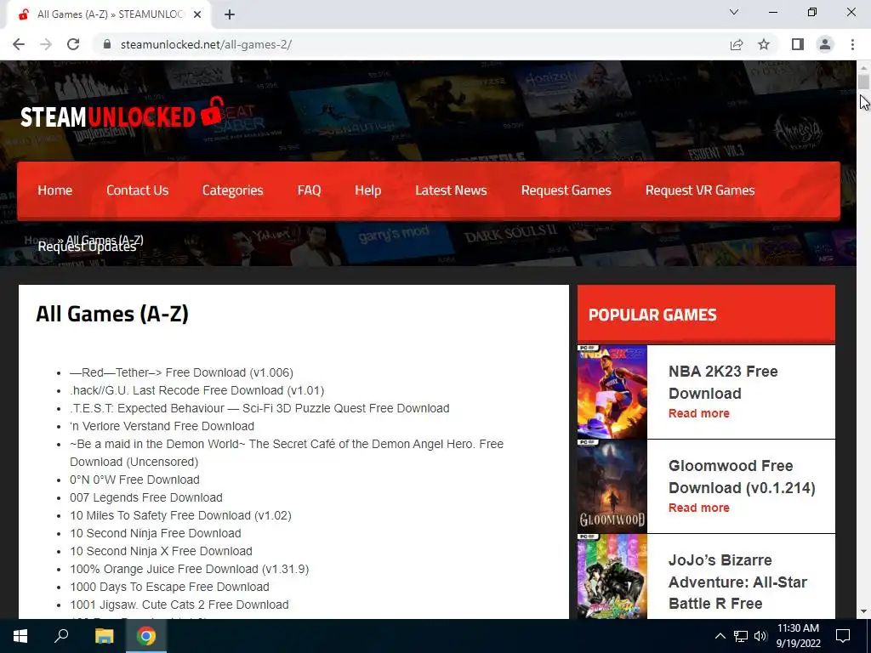Image resolution: width=871 pixels, height=653 pixels.
Task: Open the browser side panel icon
Action: coord(798,44)
